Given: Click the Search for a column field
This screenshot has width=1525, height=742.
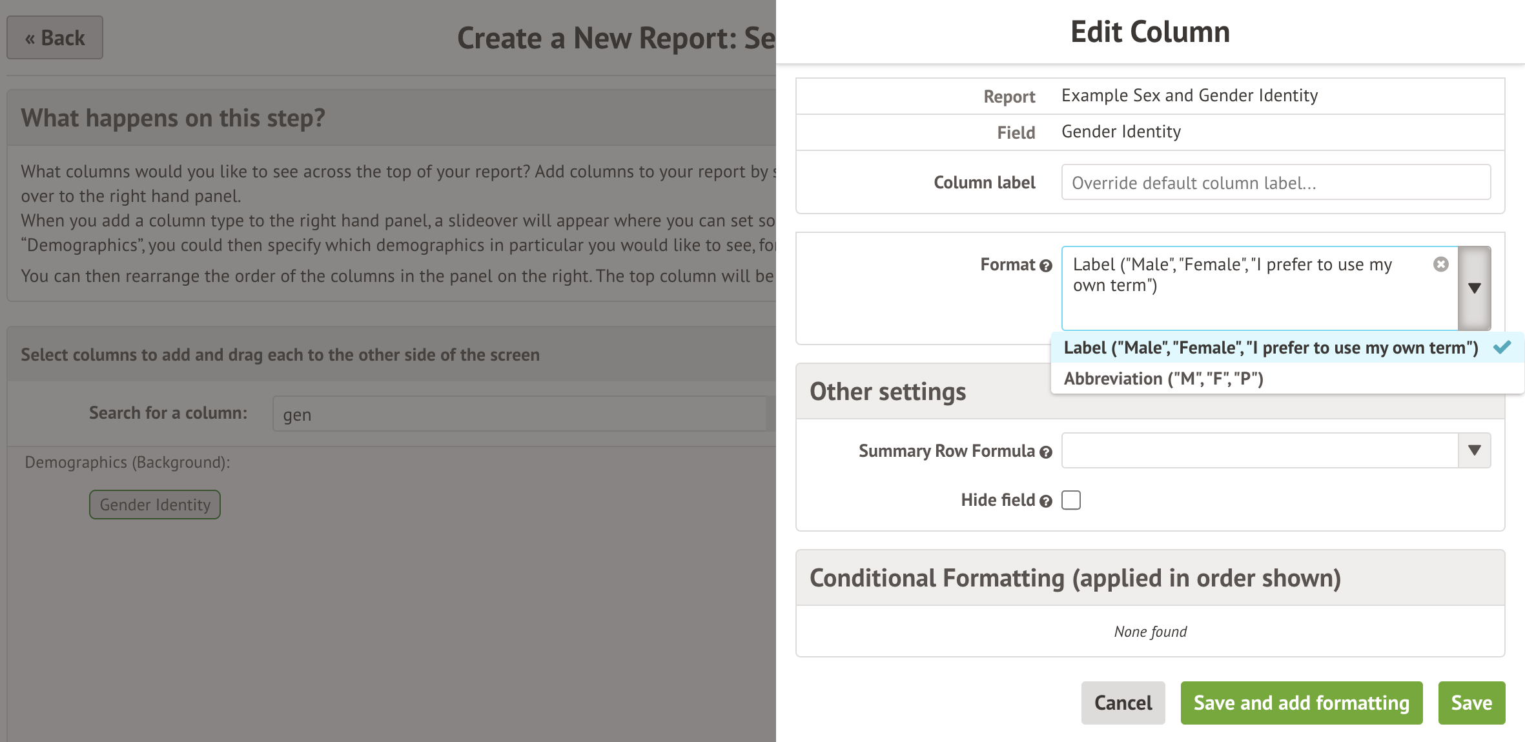Looking at the screenshot, I should 520,414.
